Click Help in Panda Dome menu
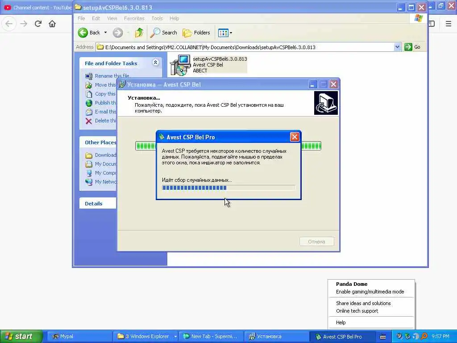 [341, 322]
